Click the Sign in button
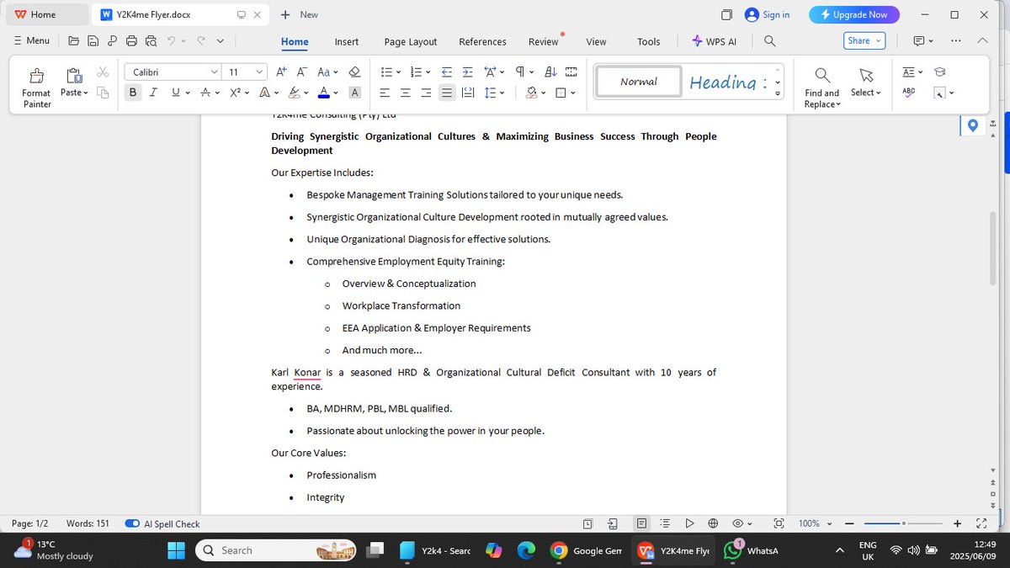Image resolution: width=1010 pixels, height=568 pixels. click(768, 14)
